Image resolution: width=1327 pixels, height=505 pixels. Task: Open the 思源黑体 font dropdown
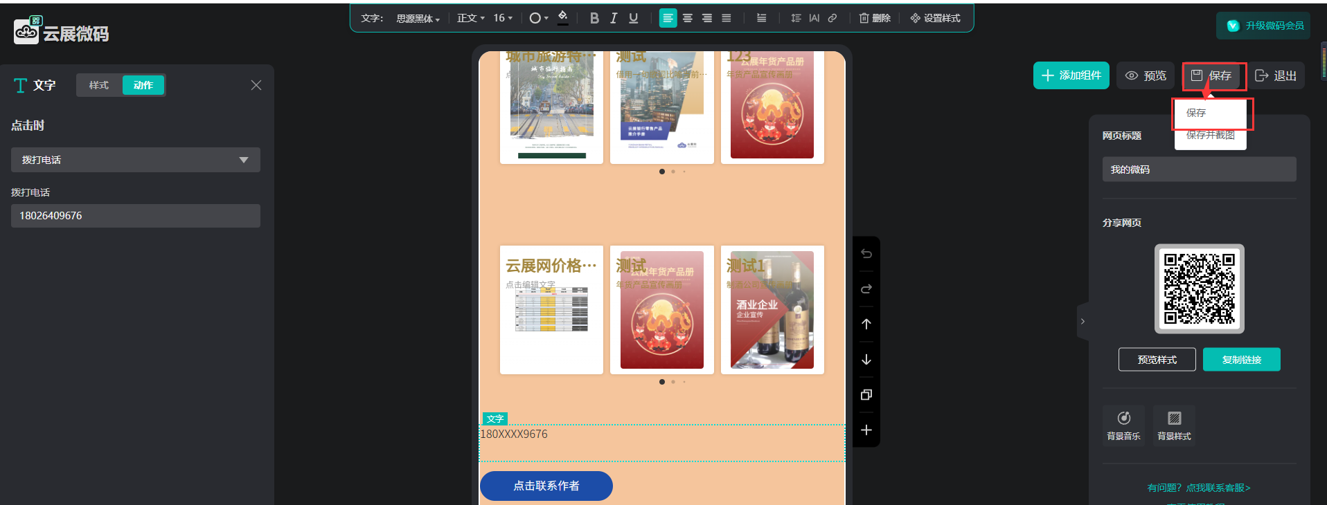coord(418,19)
